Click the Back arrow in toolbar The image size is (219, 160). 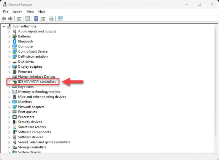[4, 19]
